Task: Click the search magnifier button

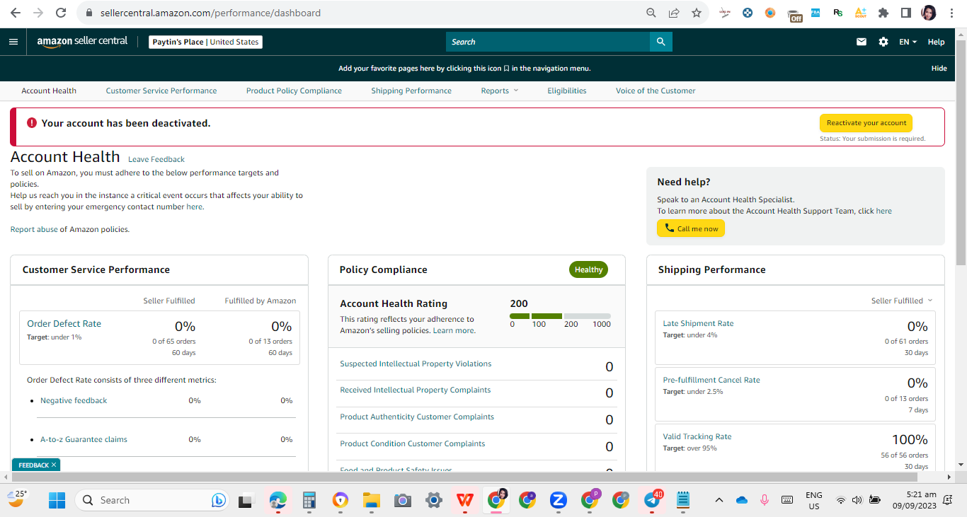Action: pyautogui.click(x=660, y=42)
